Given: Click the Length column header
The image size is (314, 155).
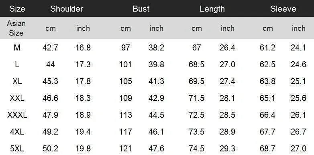Looking at the screenshot, I should (212, 9).
